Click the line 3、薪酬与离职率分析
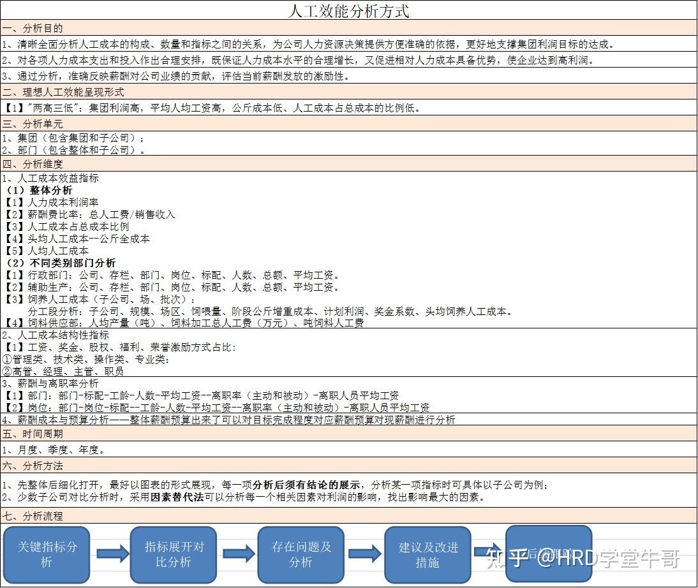 click(50, 383)
